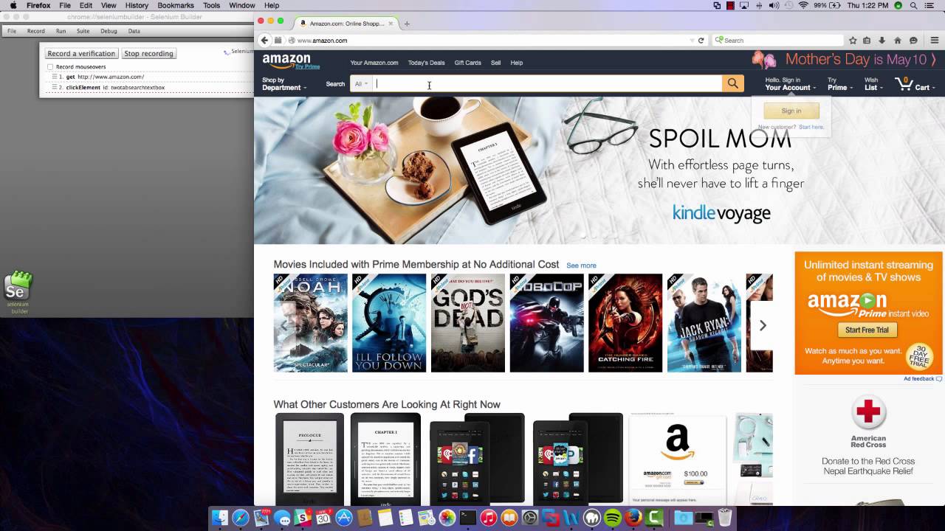Open Terminal from the Dock
The width and height of the screenshot is (945, 531).
[x=467, y=518]
